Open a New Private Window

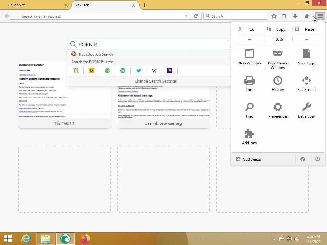point(278,59)
